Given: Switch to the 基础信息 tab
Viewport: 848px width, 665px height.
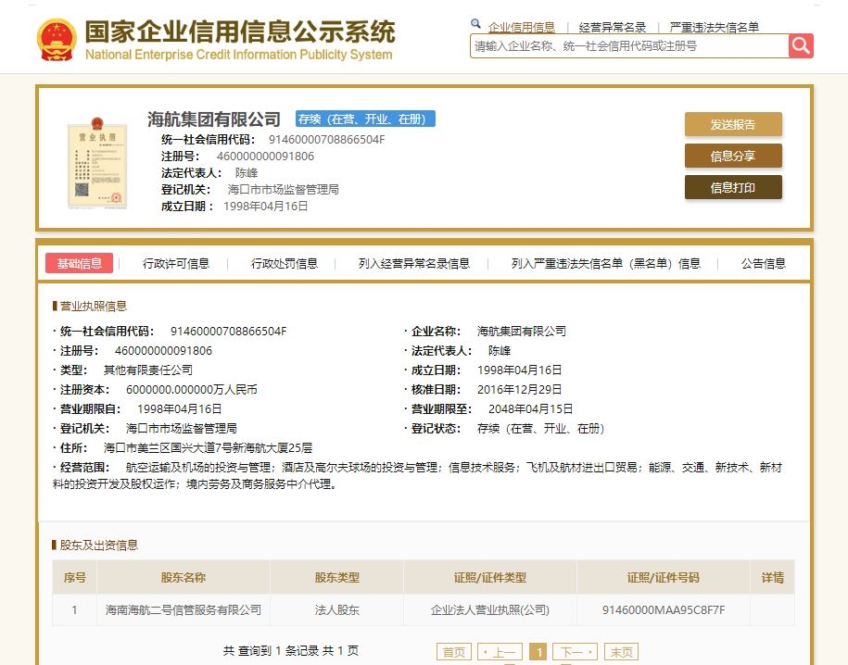Looking at the screenshot, I should [x=79, y=263].
